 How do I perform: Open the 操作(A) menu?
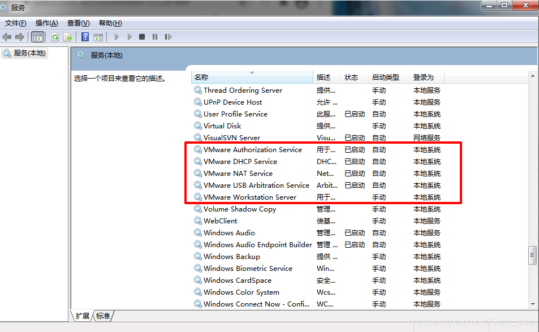pos(46,23)
